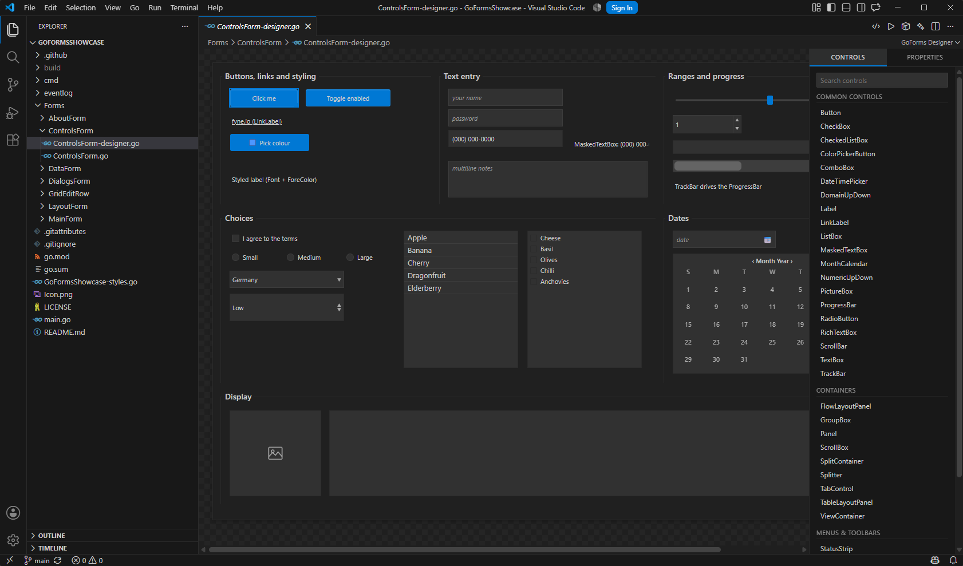This screenshot has width=963, height=566.
Task: Click the Low domain up-down spinner
Action: point(339,308)
